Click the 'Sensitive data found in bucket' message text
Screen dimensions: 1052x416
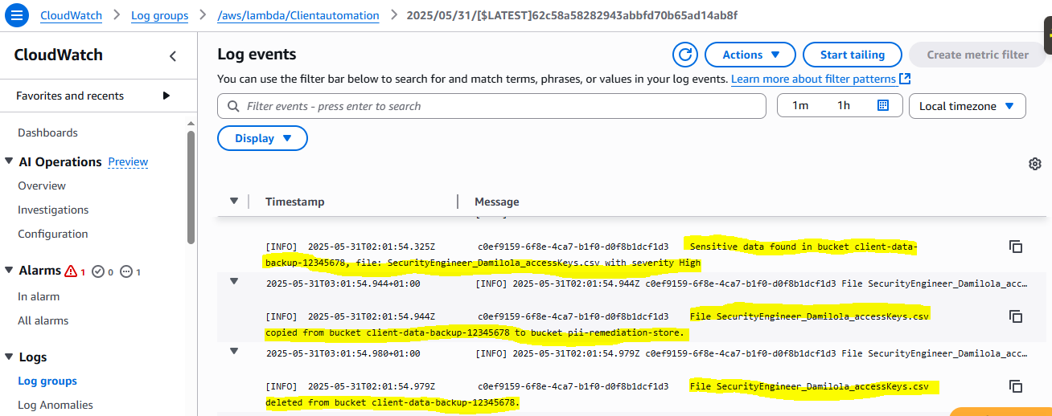click(x=591, y=254)
